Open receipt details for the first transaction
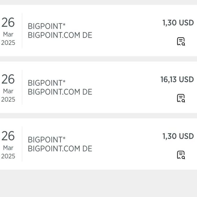197x197 pixels. tap(181, 41)
